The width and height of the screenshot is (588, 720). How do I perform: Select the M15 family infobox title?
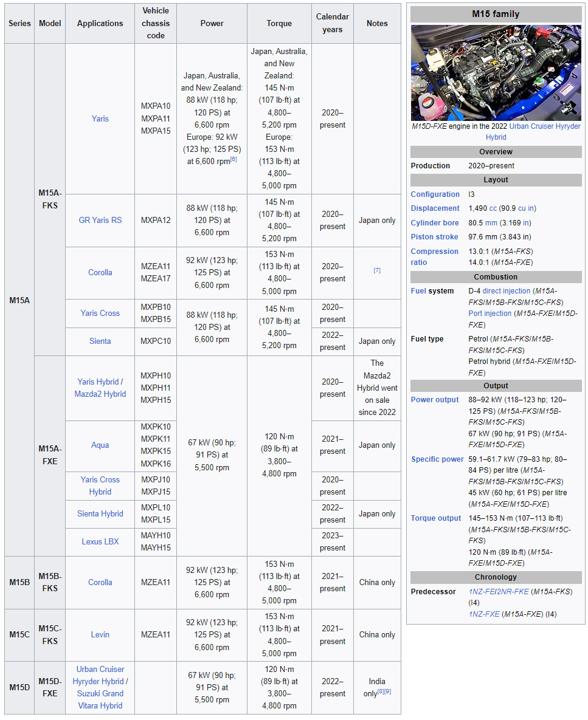pos(496,14)
